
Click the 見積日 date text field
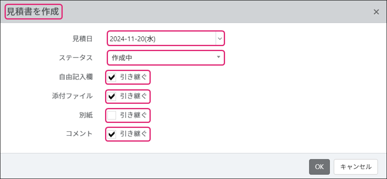click(161, 39)
